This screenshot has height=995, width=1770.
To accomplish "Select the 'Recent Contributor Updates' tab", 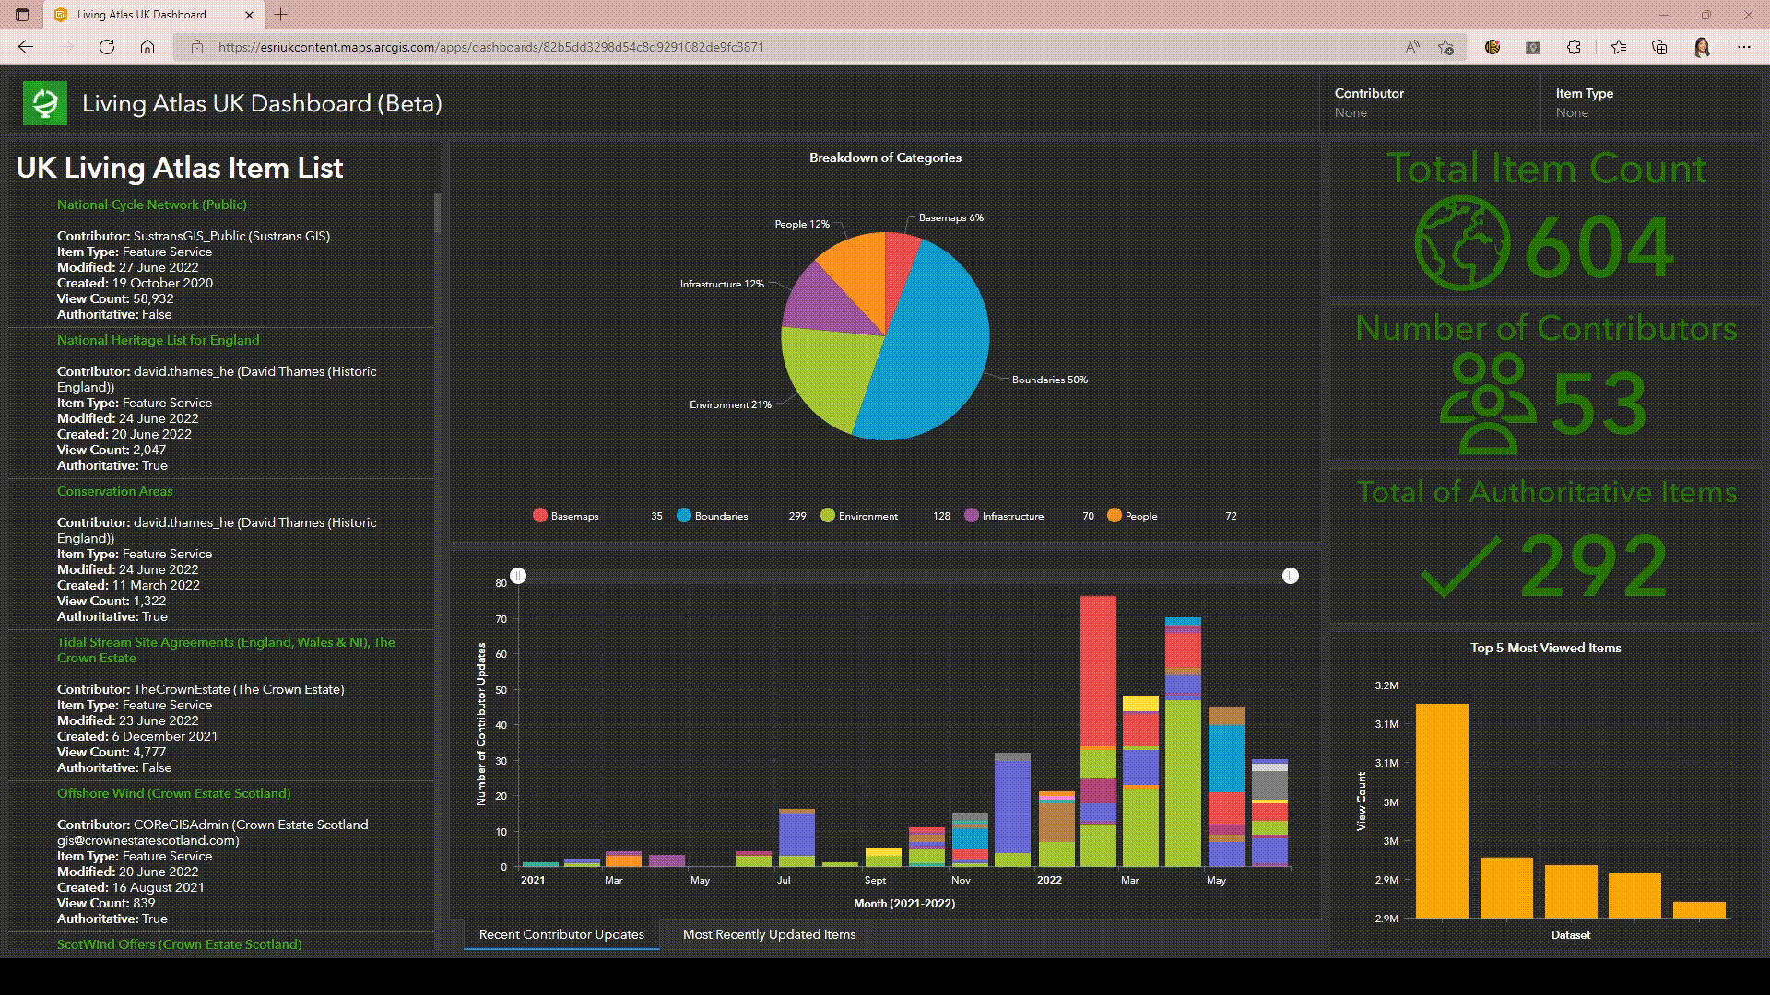I will (561, 934).
